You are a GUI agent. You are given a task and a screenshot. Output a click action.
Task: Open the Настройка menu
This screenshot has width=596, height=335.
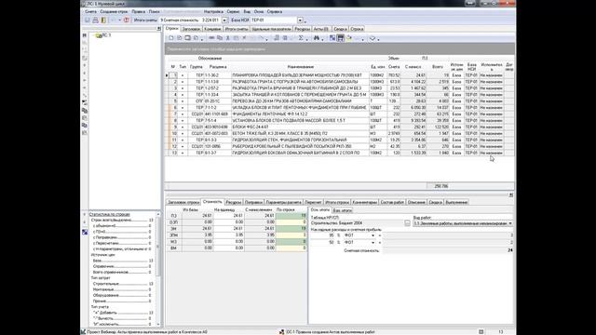coord(213,12)
